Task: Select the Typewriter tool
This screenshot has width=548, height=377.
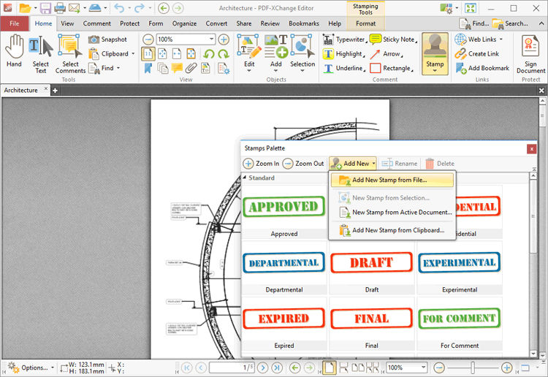Action: tap(345, 39)
